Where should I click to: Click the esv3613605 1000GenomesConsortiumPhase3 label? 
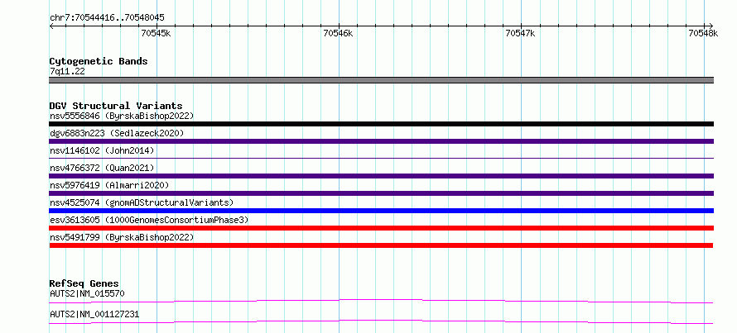click(x=149, y=220)
